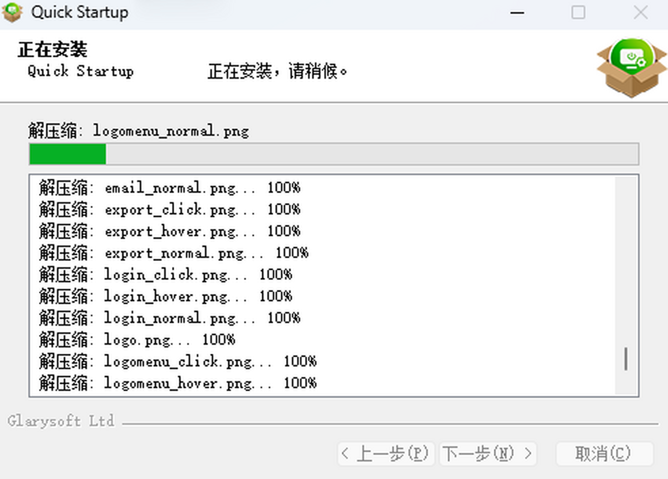Viewport: 668px width, 479px height.
Task: Click the status text logomenu_normal.png above progress bar
Action: tap(139, 131)
